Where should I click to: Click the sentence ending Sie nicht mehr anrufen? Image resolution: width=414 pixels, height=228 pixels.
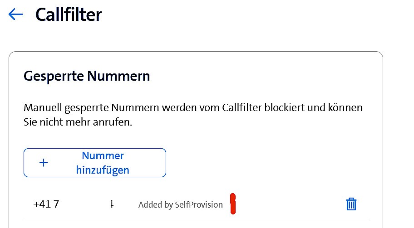click(x=78, y=122)
